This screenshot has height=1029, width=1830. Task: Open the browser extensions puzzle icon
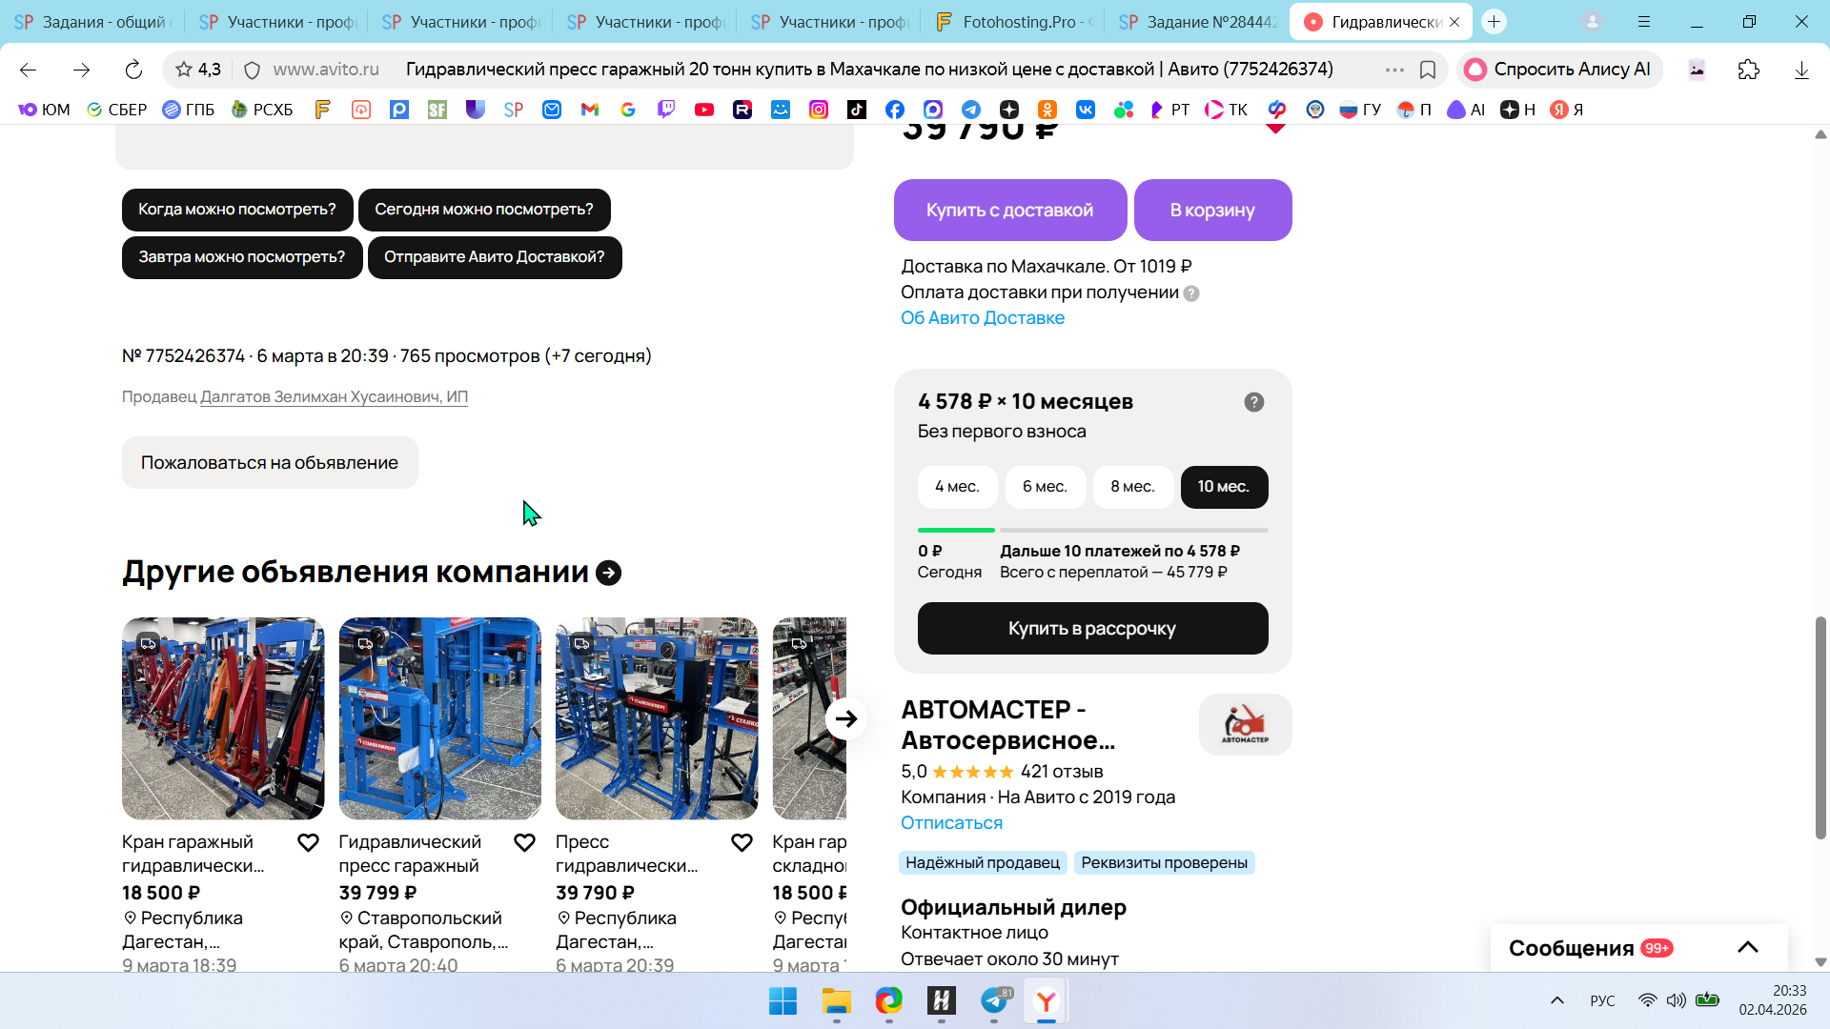click(1748, 70)
